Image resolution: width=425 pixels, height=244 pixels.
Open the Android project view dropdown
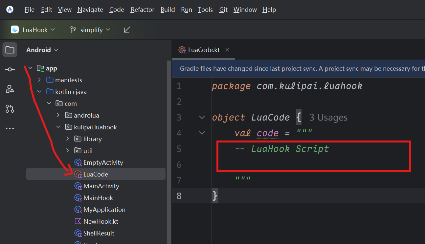pyautogui.click(x=42, y=50)
